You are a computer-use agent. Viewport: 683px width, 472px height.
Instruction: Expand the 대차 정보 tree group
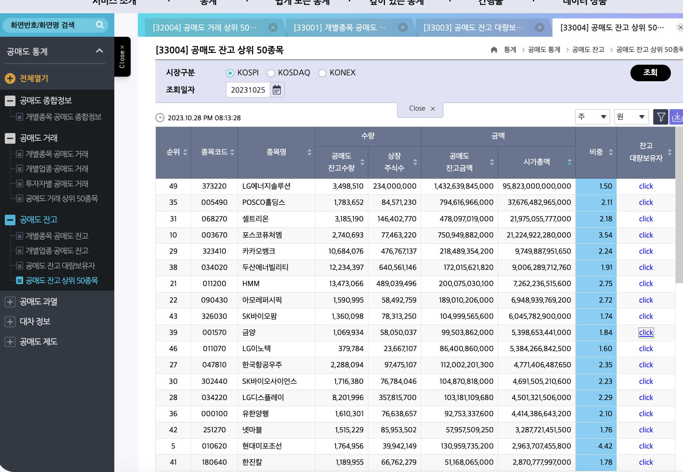click(10, 322)
